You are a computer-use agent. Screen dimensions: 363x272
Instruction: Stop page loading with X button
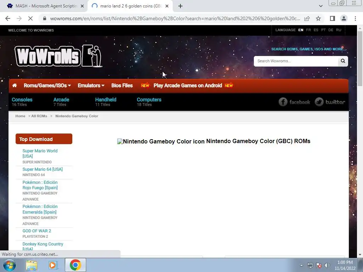30,18
